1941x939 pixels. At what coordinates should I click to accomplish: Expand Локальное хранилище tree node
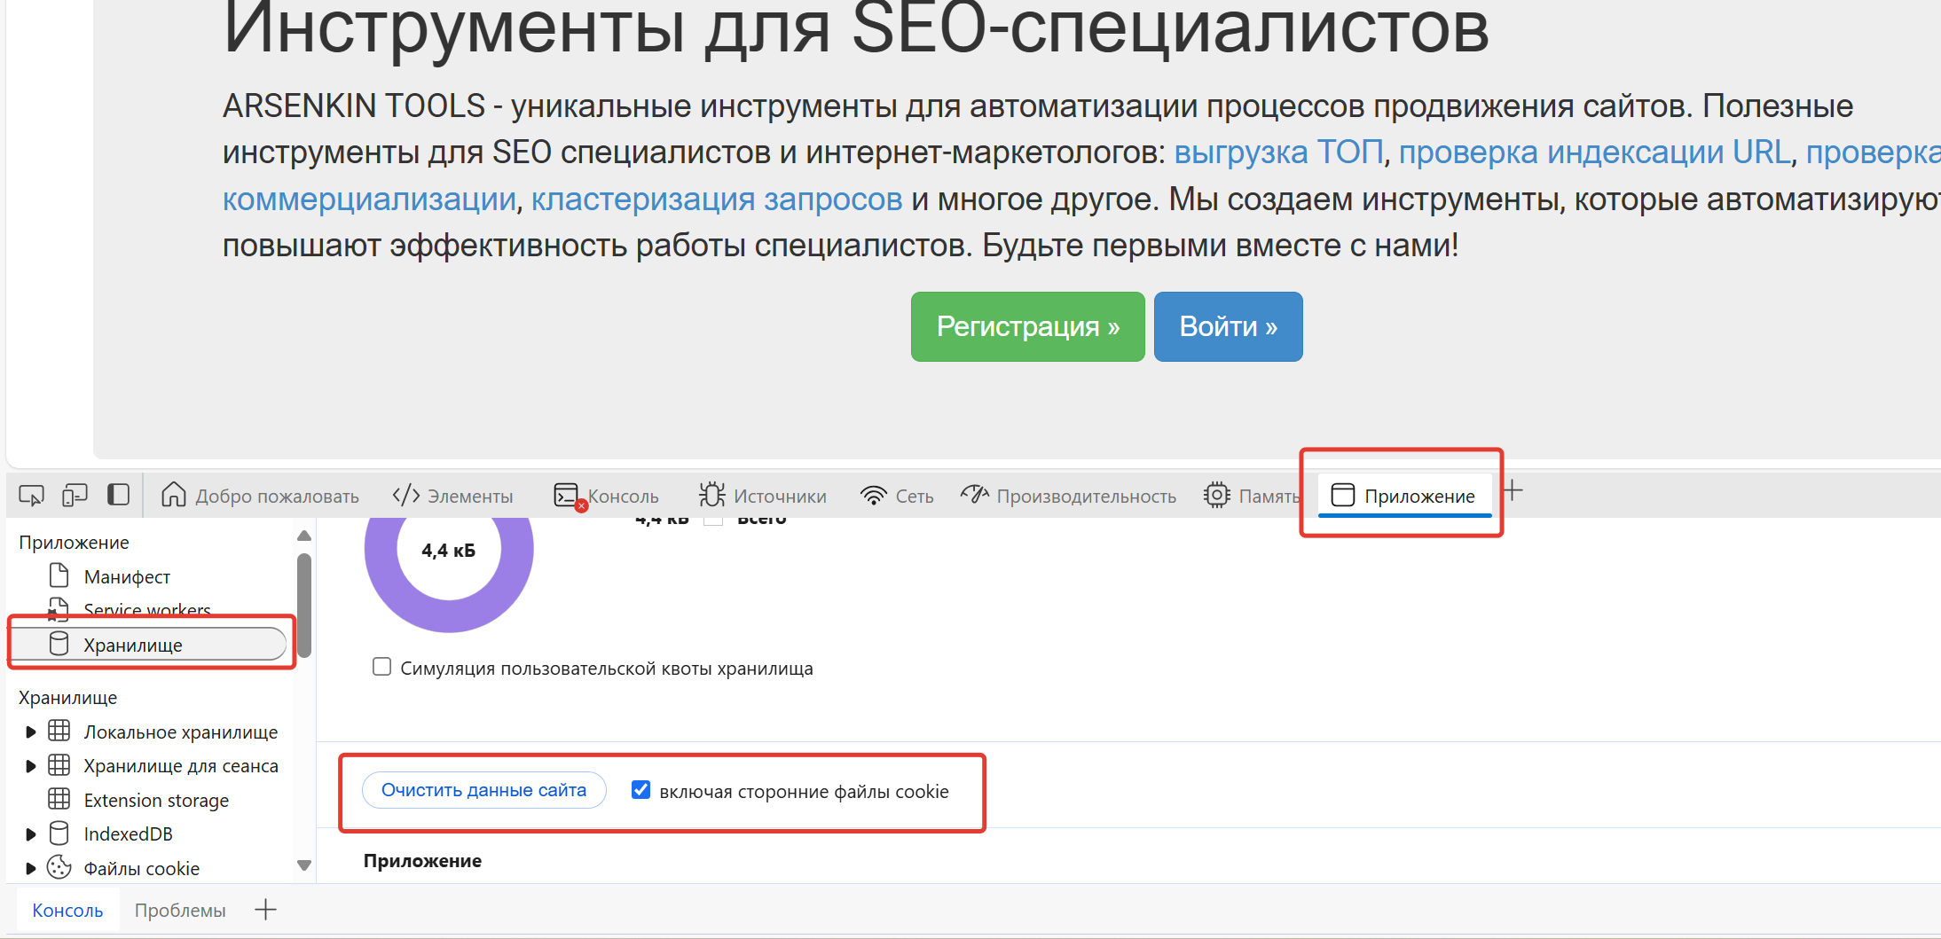[30, 732]
